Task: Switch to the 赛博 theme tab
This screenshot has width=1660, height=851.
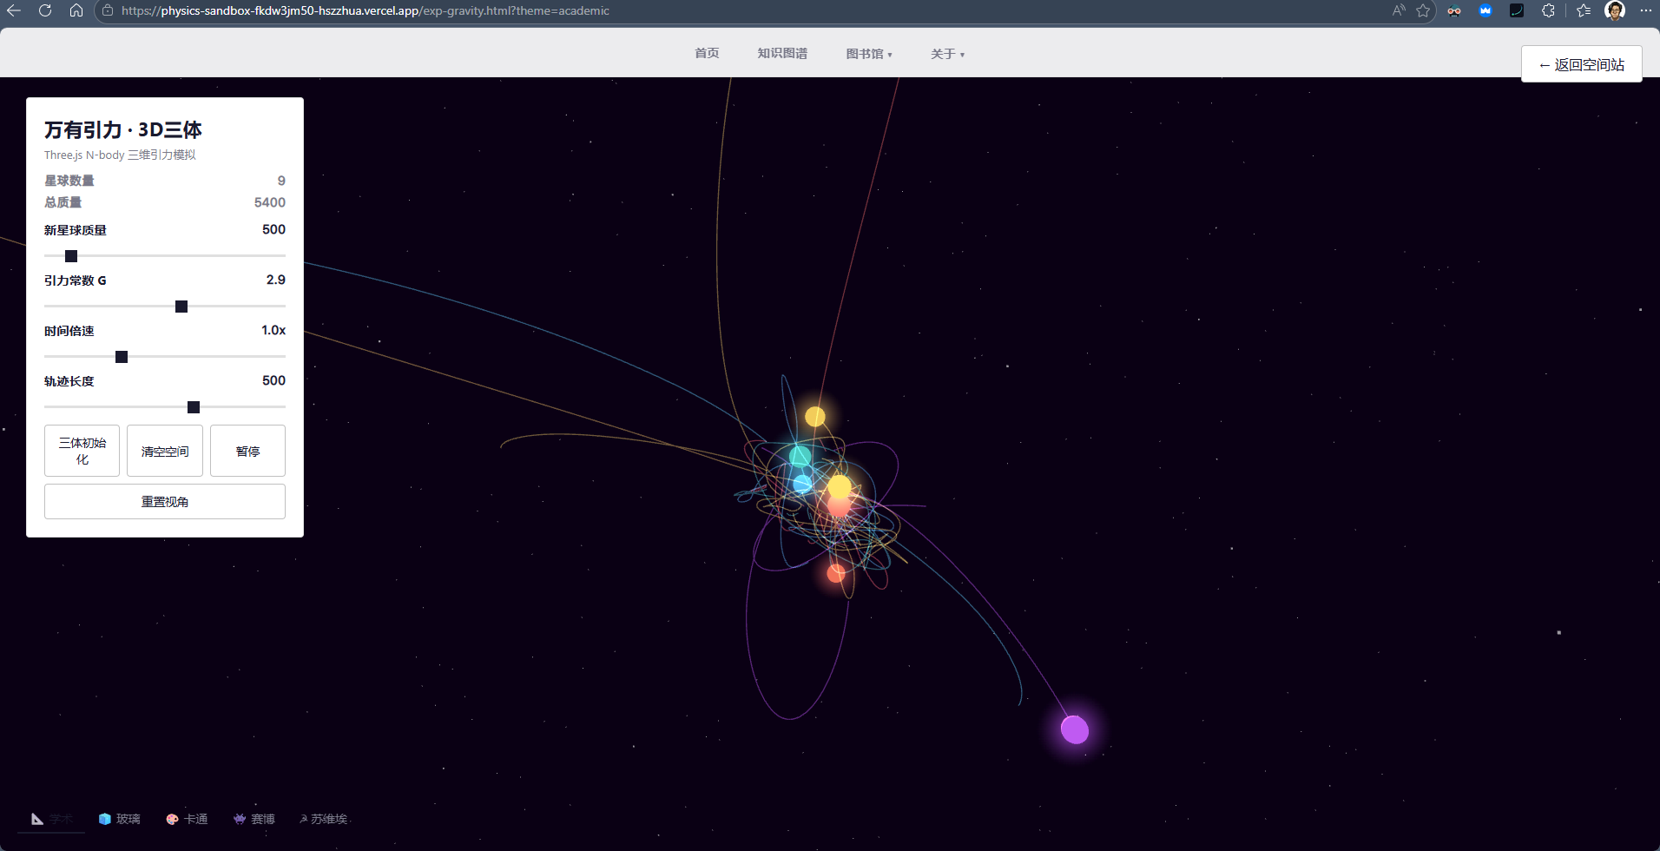Action: pos(254,819)
